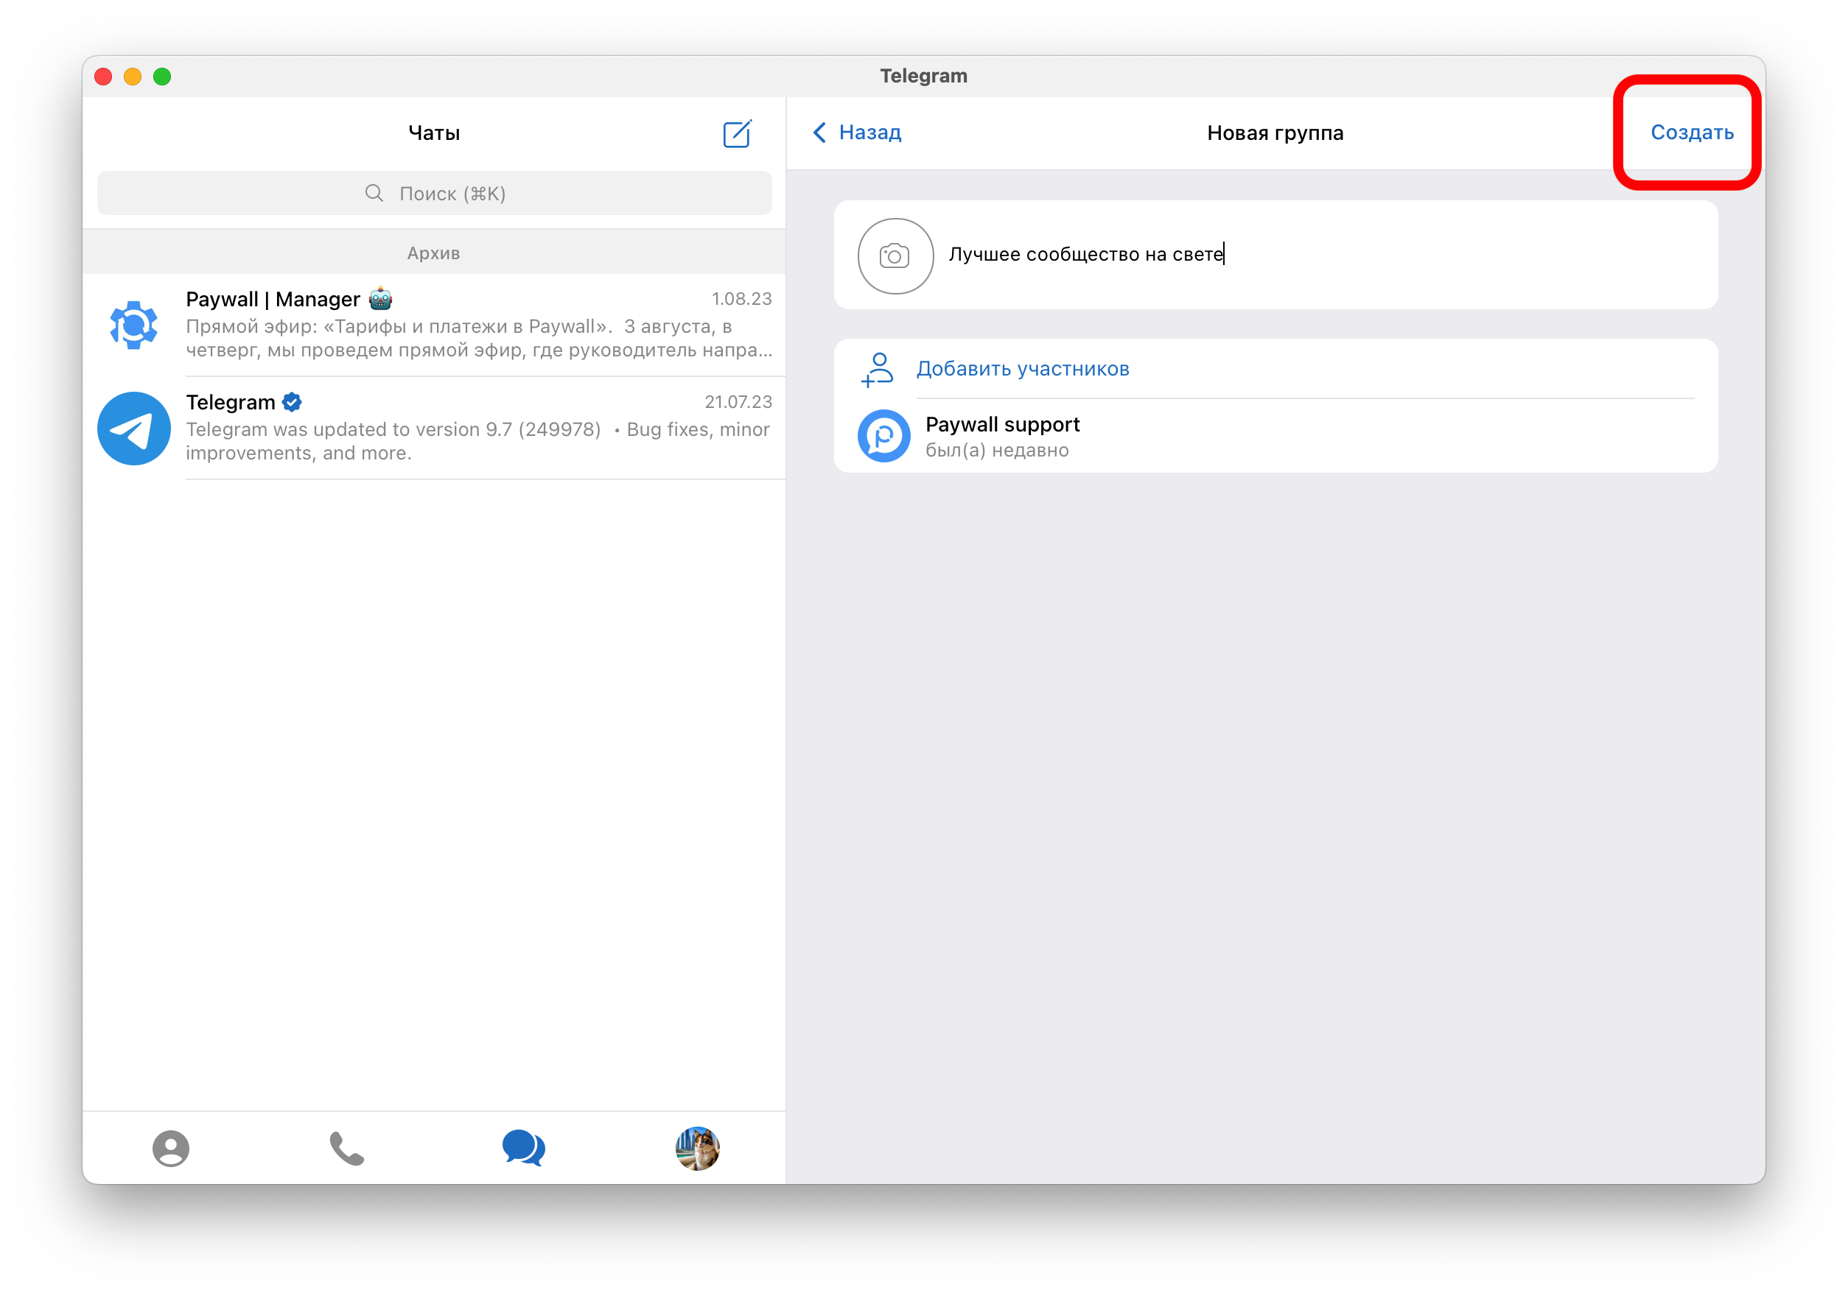
Task: Click the compose new message icon
Action: point(736,133)
